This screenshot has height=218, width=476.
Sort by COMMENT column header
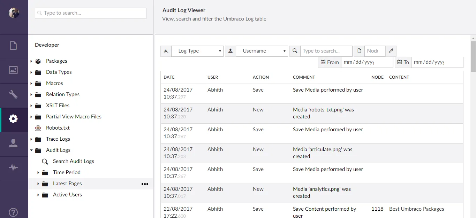tap(304, 77)
